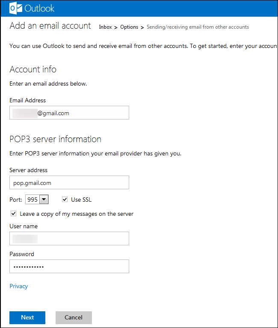Click the Use SSL label text
The image size is (278, 328).
[81, 200]
